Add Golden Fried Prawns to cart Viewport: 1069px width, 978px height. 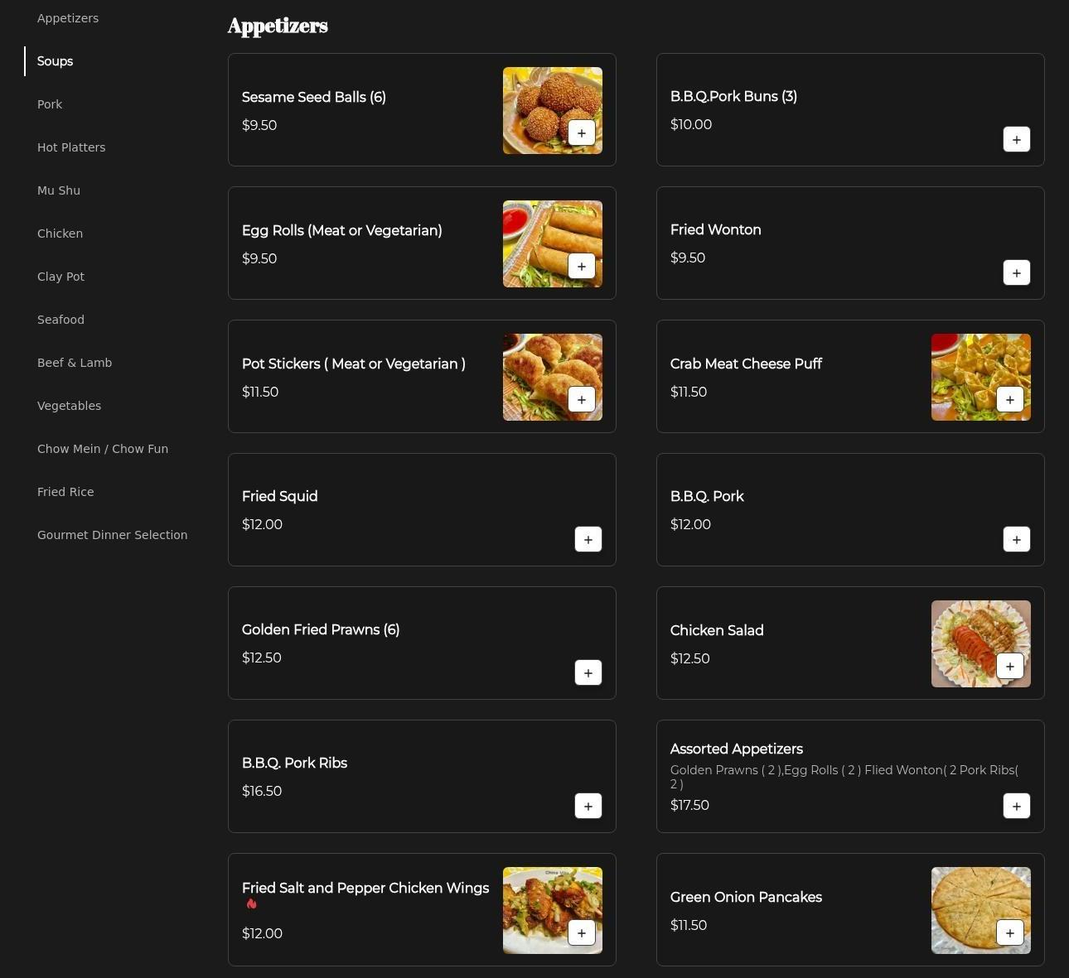(x=588, y=673)
